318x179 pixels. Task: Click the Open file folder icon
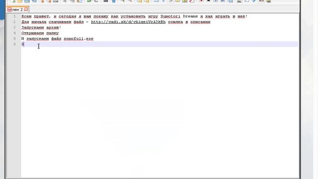pos(20,1)
